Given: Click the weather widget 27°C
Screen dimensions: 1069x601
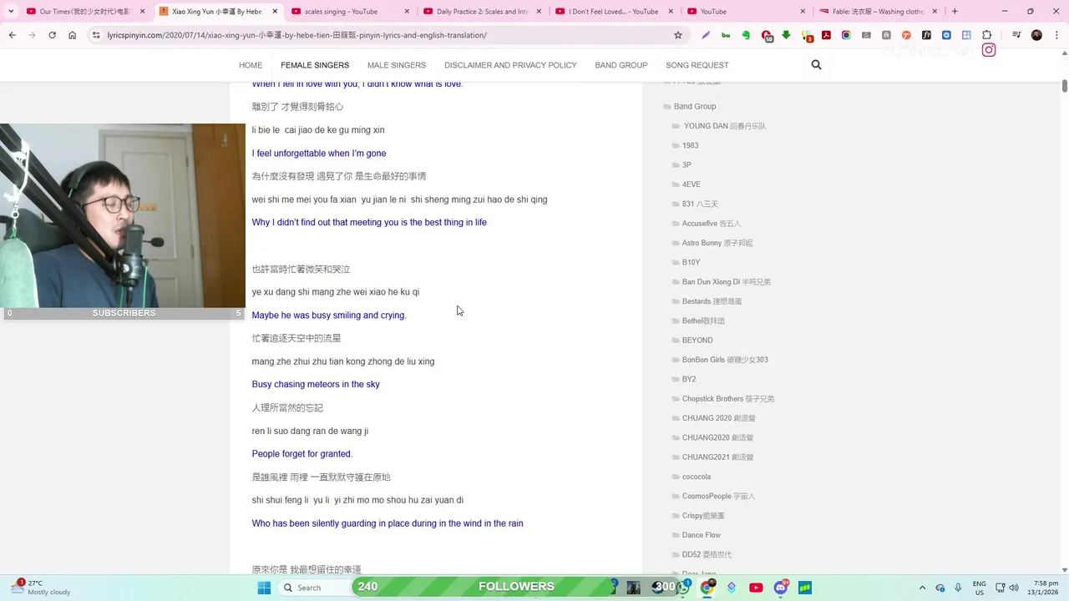Looking at the screenshot, I should [x=42, y=588].
